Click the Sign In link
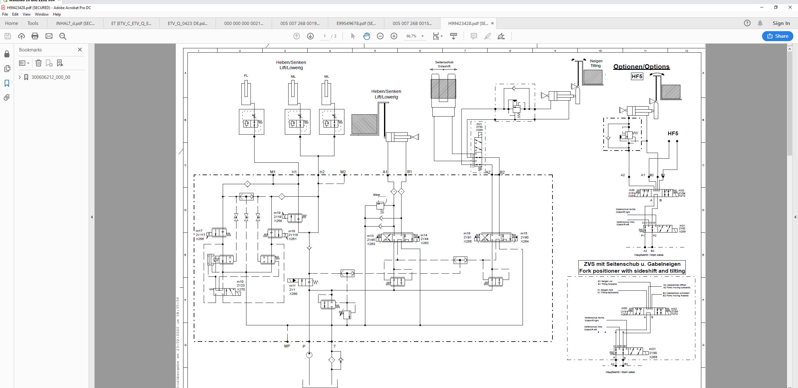Image resolution: width=798 pixels, height=388 pixels. click(781, 23)
